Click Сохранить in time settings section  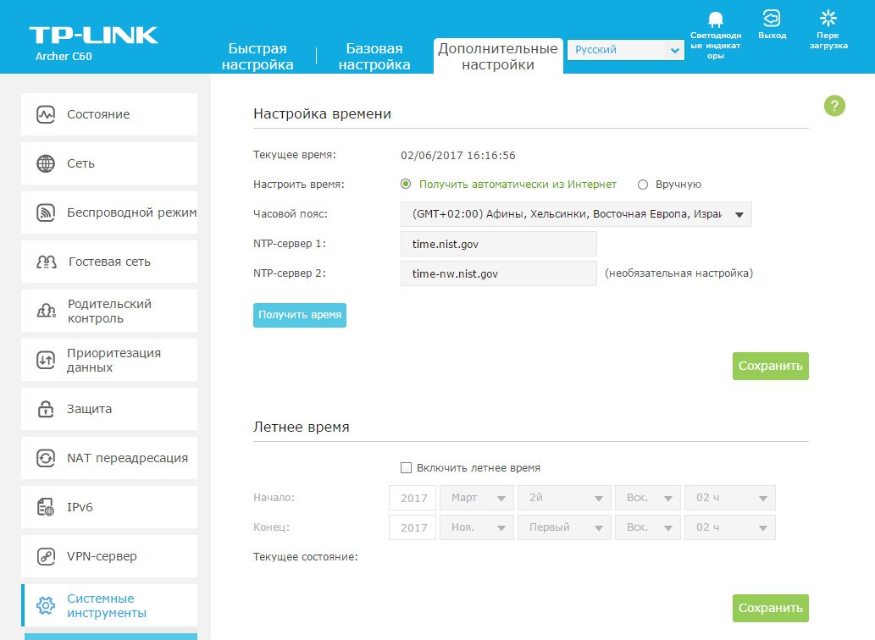pos(770,367)
